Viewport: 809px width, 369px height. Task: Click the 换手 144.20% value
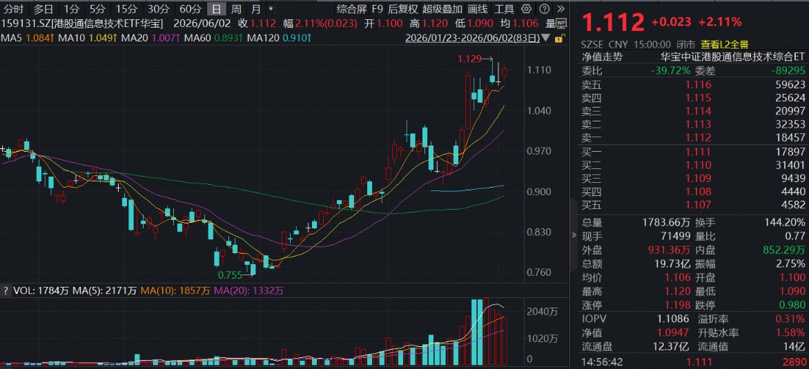(x=784, y=223)
